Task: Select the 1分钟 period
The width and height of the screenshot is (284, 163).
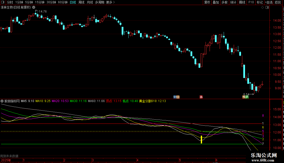Action: 19,2
